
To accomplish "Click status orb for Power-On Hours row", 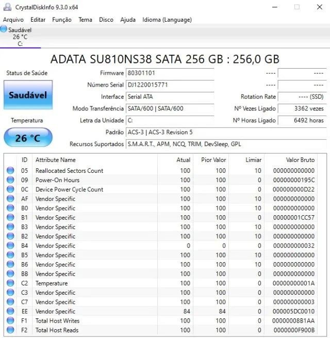I will tap(10, 180).
